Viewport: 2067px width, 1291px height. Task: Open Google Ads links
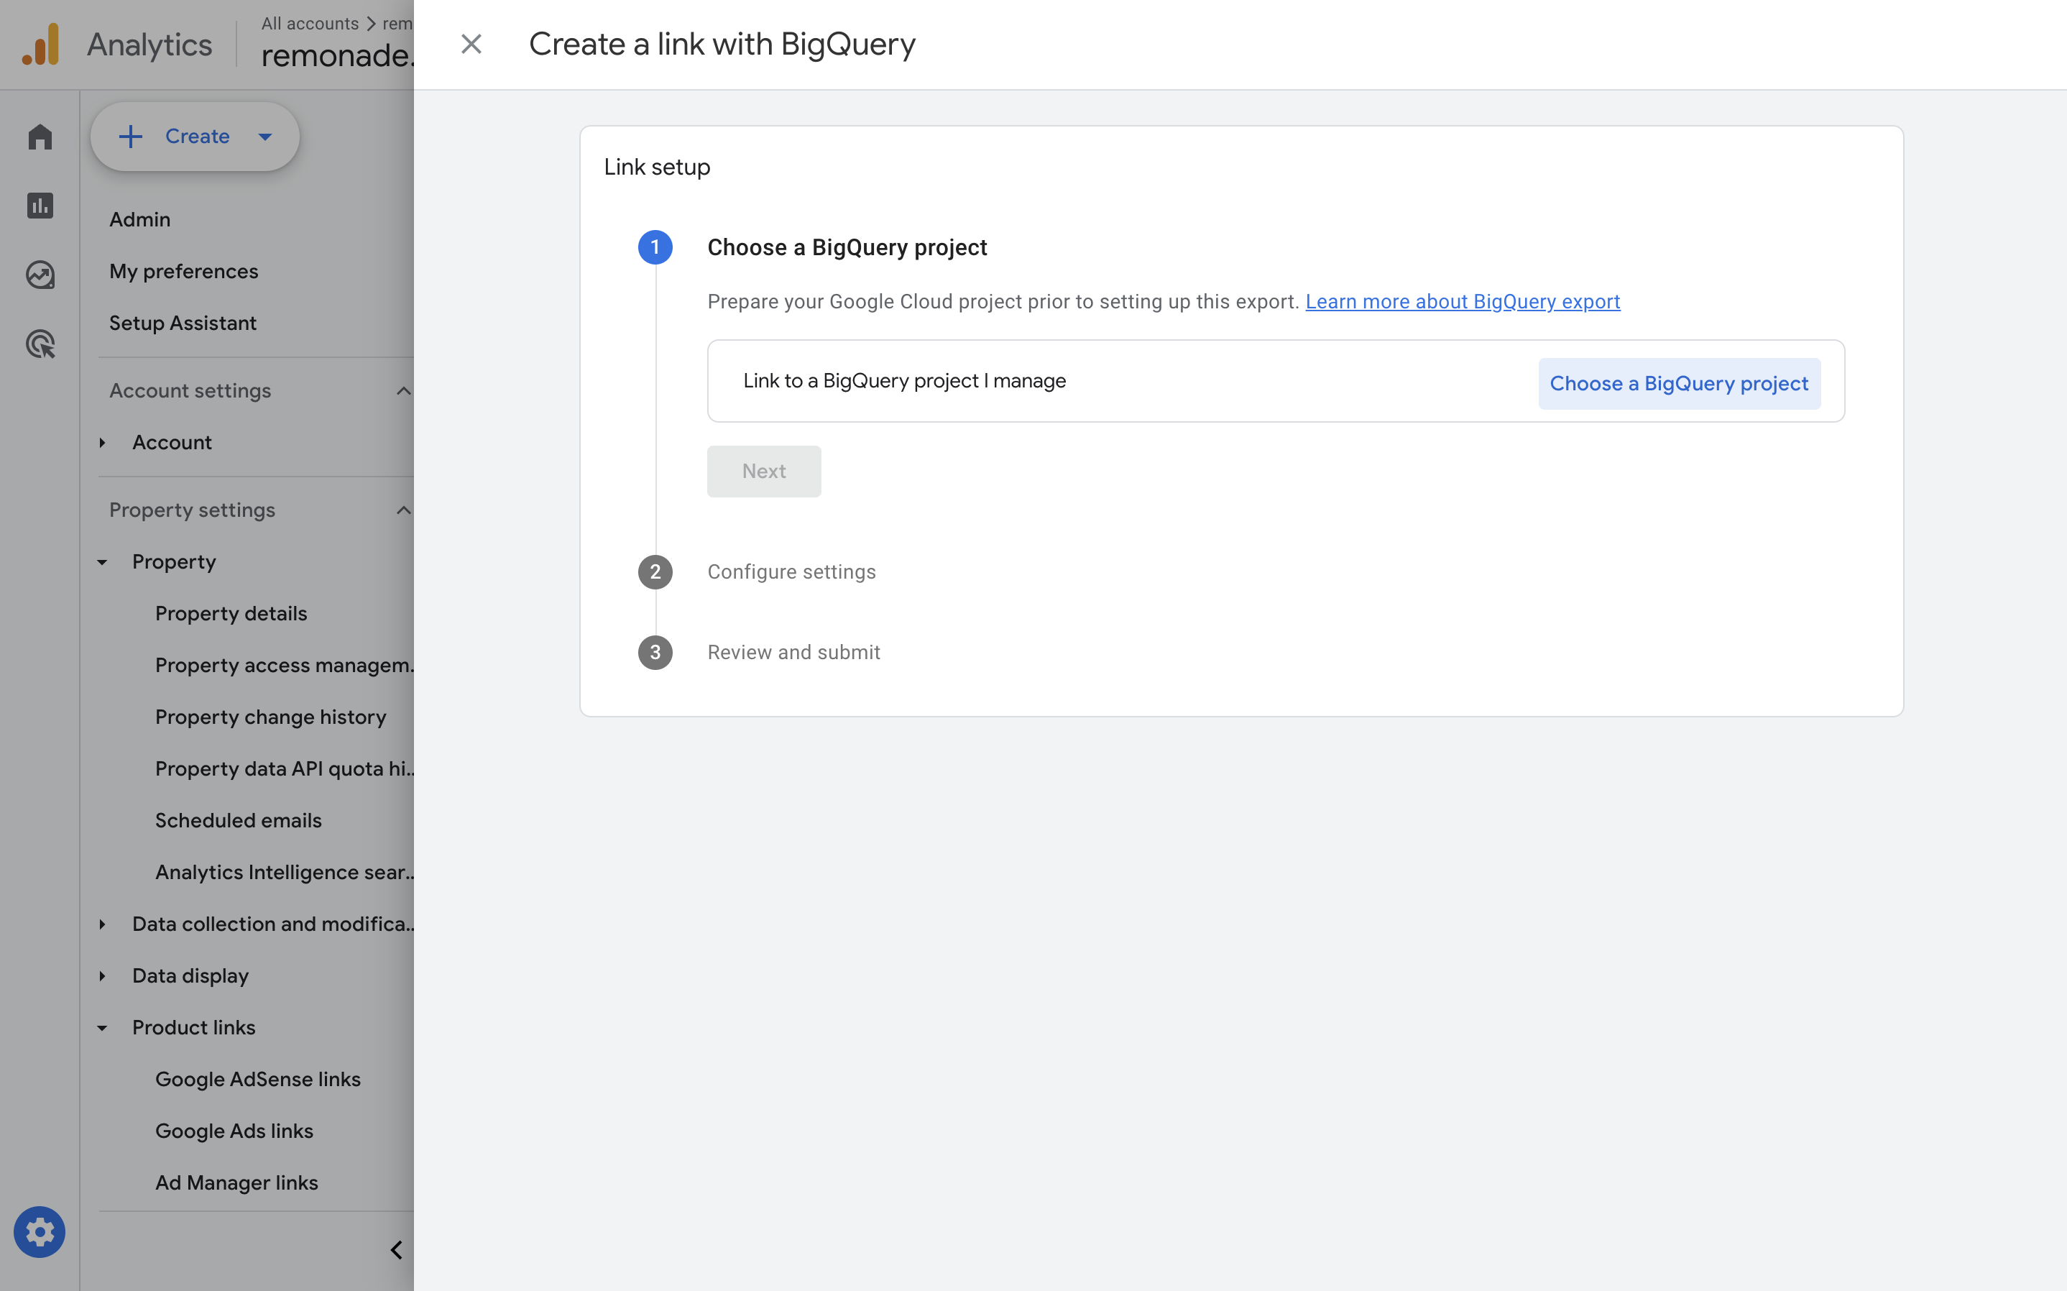tap(234, 1131)
